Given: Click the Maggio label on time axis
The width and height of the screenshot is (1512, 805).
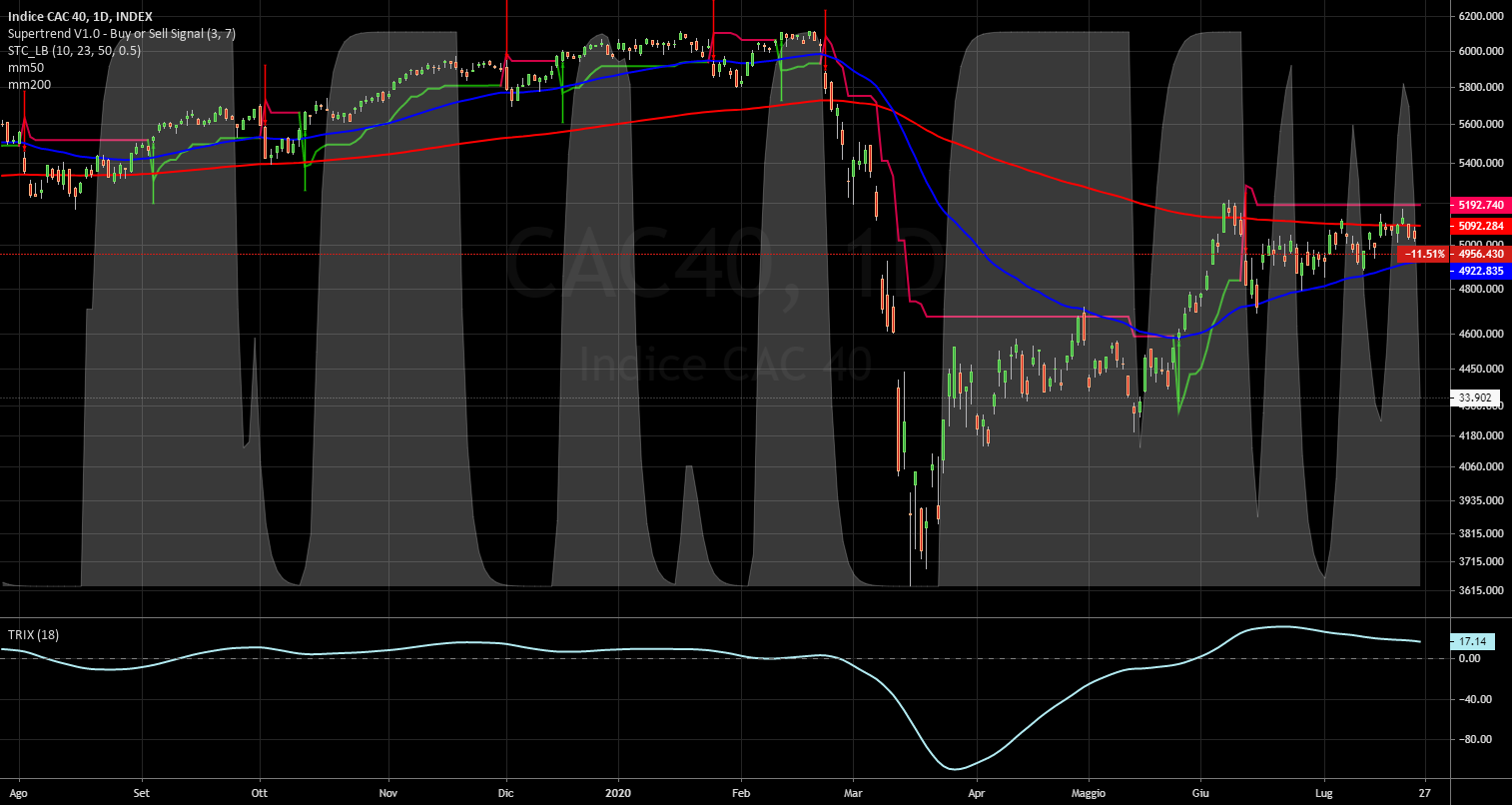Looking at the screenshot, I should pyautogui.click(x=1089, y=794).
